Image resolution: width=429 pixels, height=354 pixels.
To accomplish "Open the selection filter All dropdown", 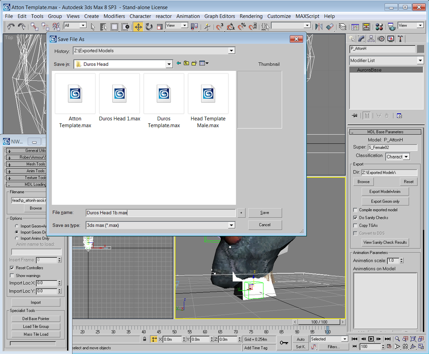I will coord(83,26).
